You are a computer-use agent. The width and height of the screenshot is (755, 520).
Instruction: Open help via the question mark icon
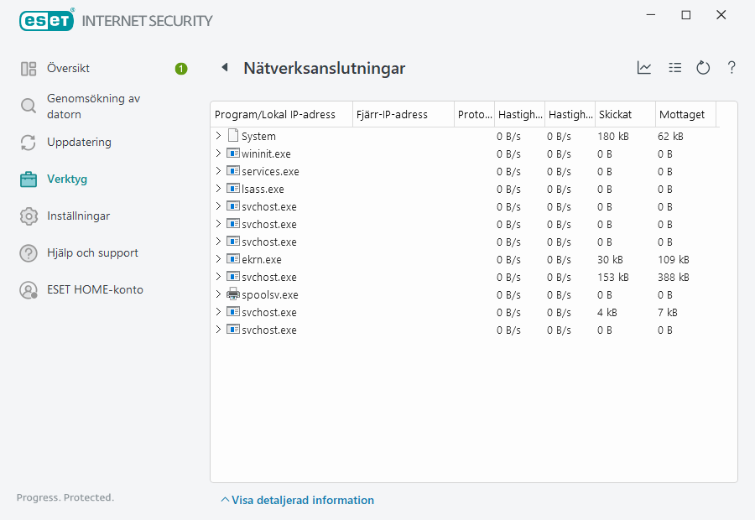(x=731, y=67)
